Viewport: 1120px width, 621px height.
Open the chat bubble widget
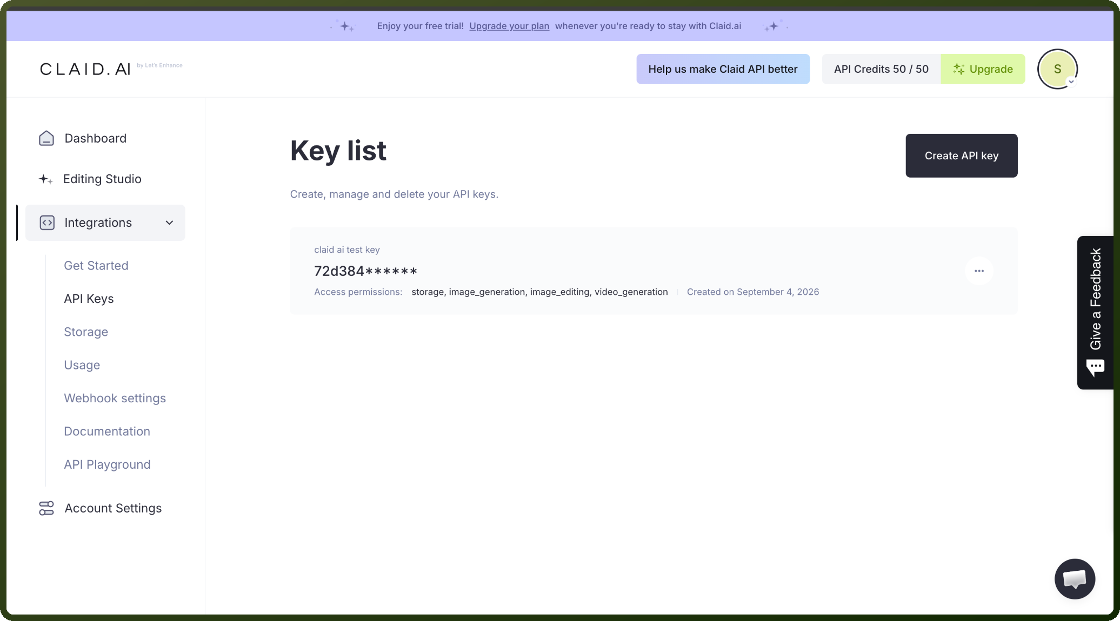(1075, 579)
